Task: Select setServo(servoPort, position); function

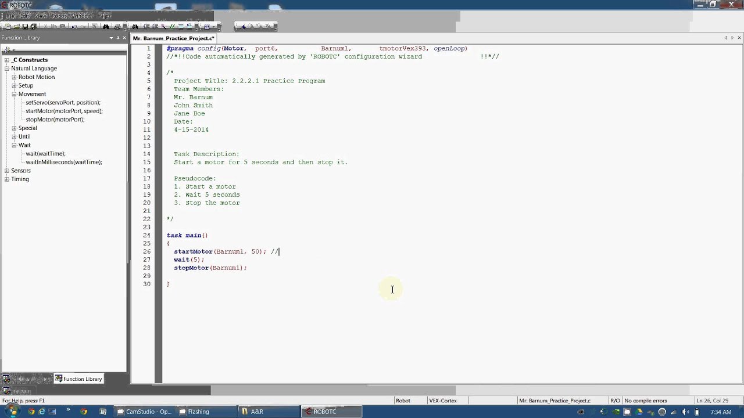Action: point(63,103)
